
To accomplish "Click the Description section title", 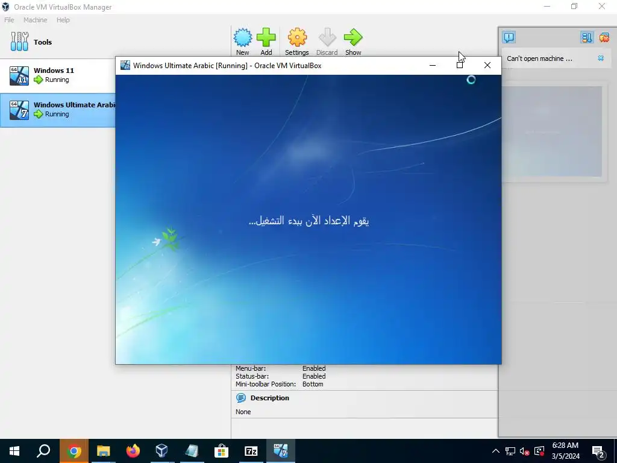I will [269, 398].
